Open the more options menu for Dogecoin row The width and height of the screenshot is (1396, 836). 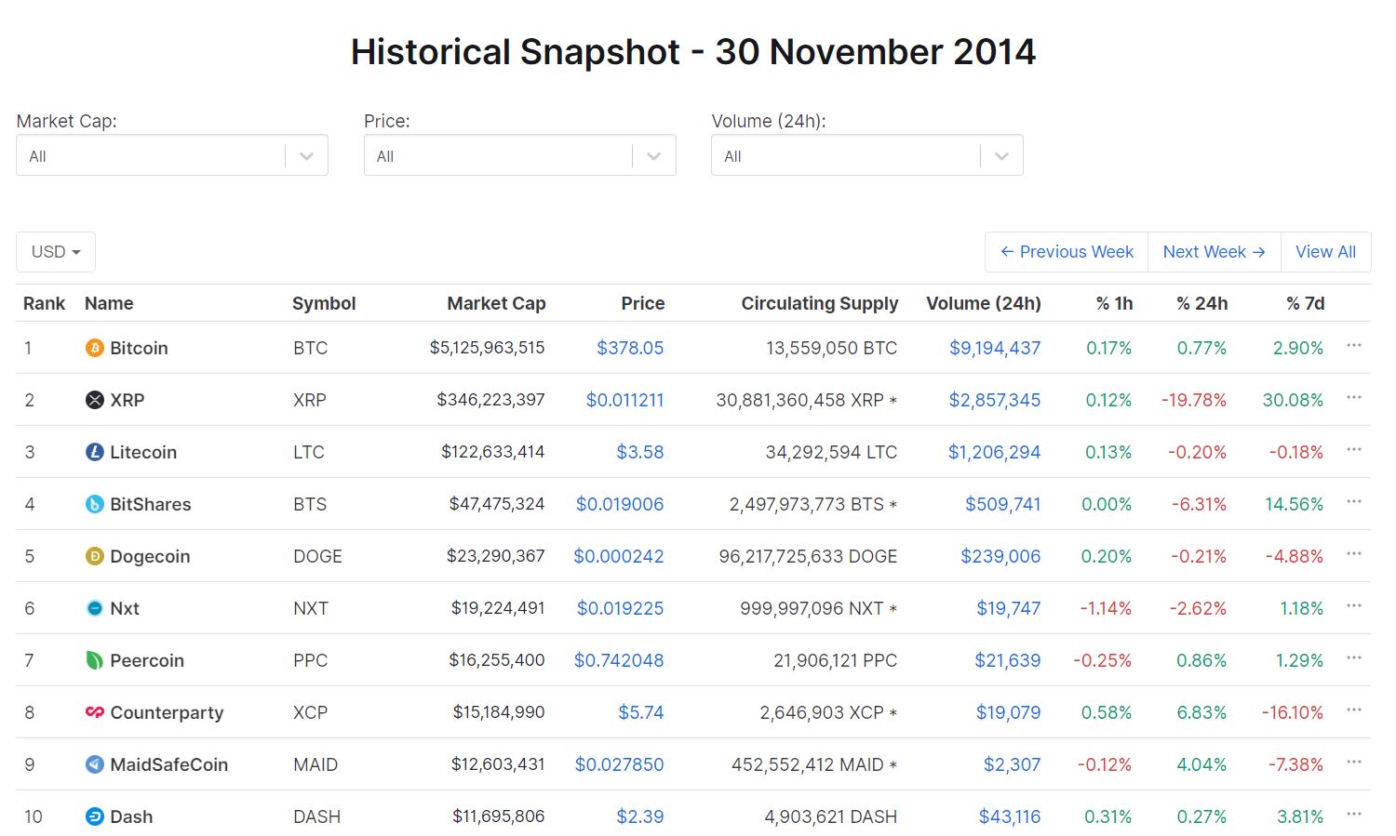1353,554
